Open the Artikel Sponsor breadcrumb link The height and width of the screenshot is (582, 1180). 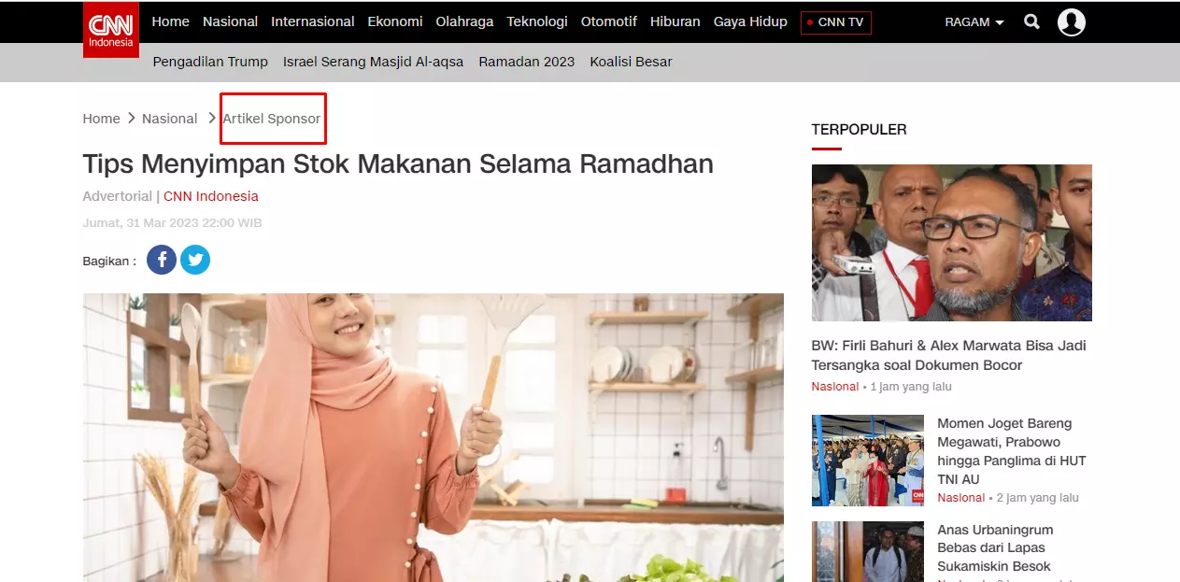[x=272, y=119]
